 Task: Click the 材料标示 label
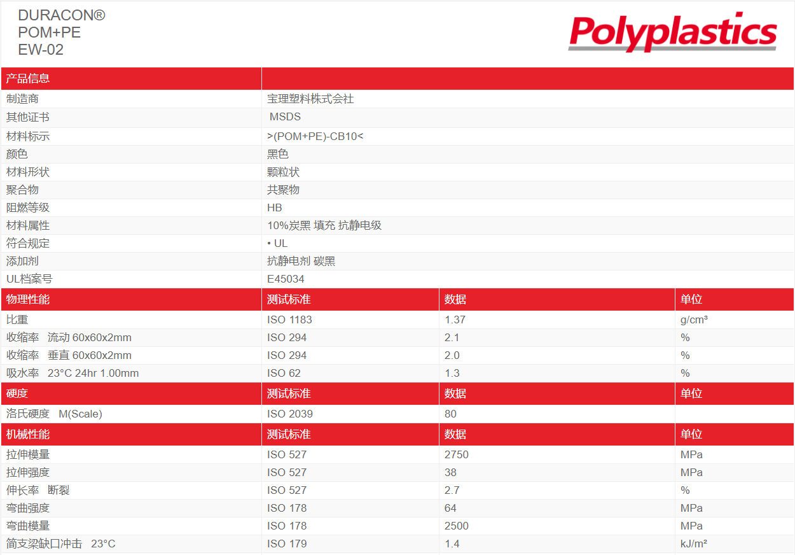pyautogui.click(x=28, y=136)
